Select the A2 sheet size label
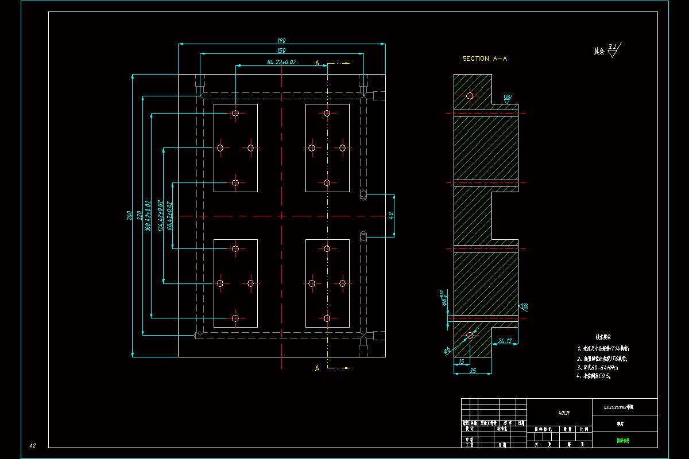This screenshot has width=689, height=459. point(33,445)
